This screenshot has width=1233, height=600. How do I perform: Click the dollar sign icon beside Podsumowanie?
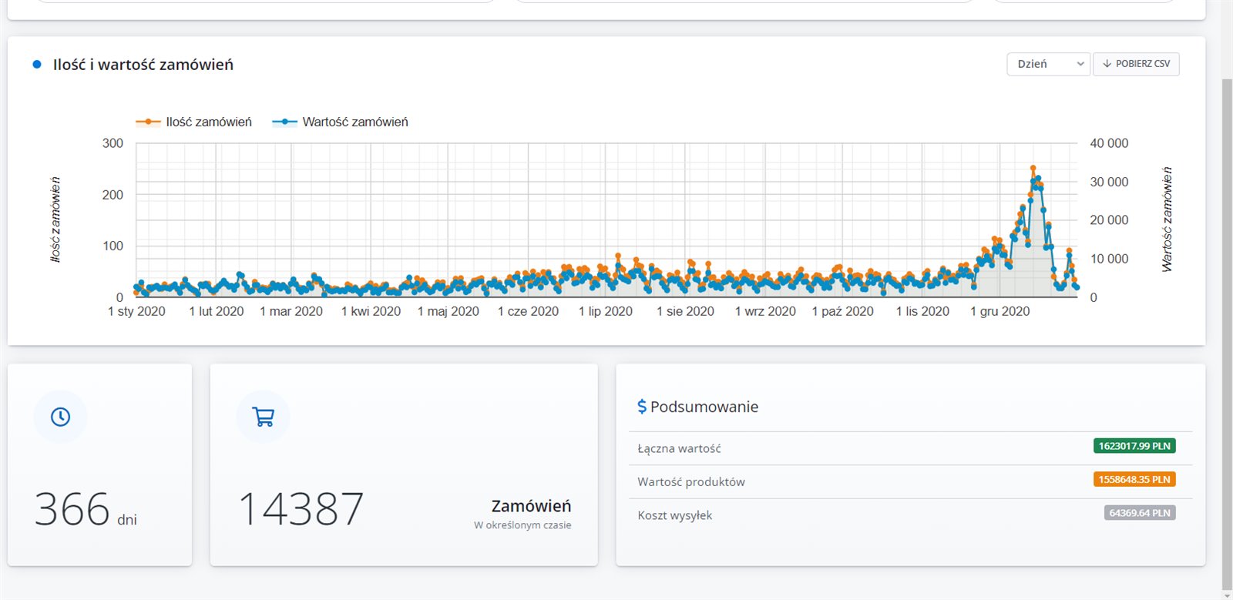click(x=642, y=407)
